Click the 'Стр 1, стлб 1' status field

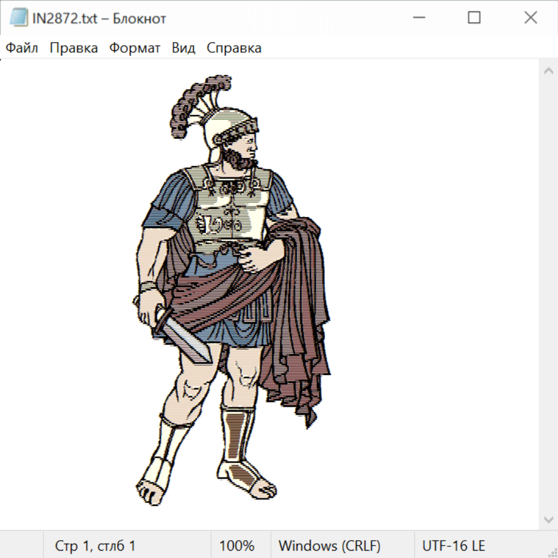[95, 546]
